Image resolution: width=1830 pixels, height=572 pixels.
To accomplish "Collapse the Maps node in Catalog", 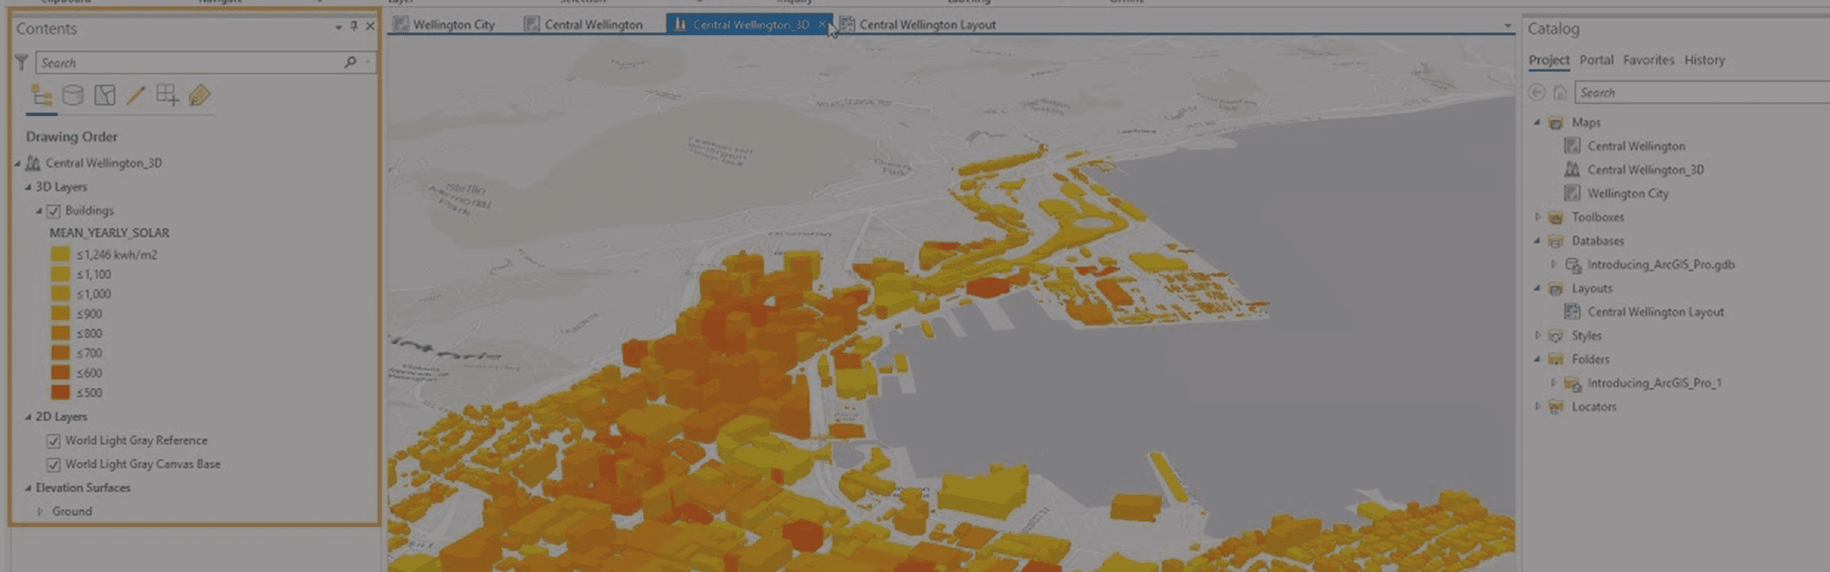I will 1537,123.
